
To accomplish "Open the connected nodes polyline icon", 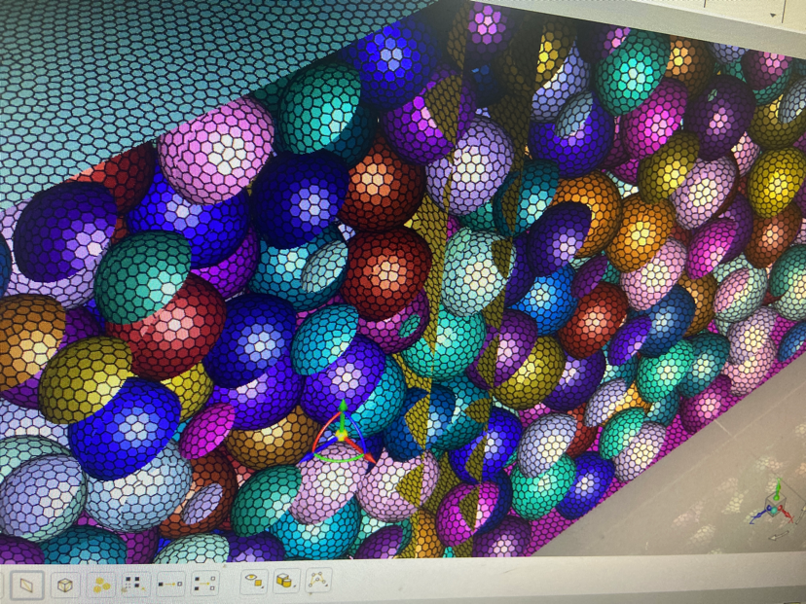I will tap(318, 580).
